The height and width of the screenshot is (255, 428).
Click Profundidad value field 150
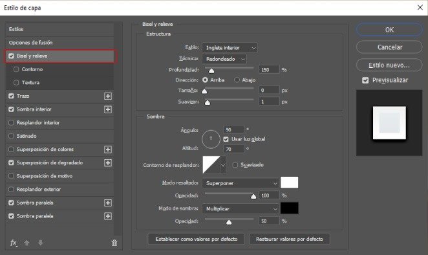click(x=269, y=70)
